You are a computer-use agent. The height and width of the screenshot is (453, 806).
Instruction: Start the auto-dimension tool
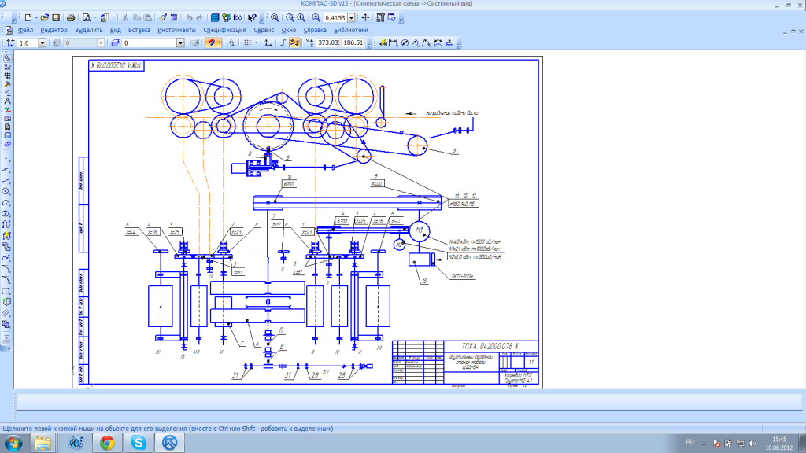[x=383, y=43]
